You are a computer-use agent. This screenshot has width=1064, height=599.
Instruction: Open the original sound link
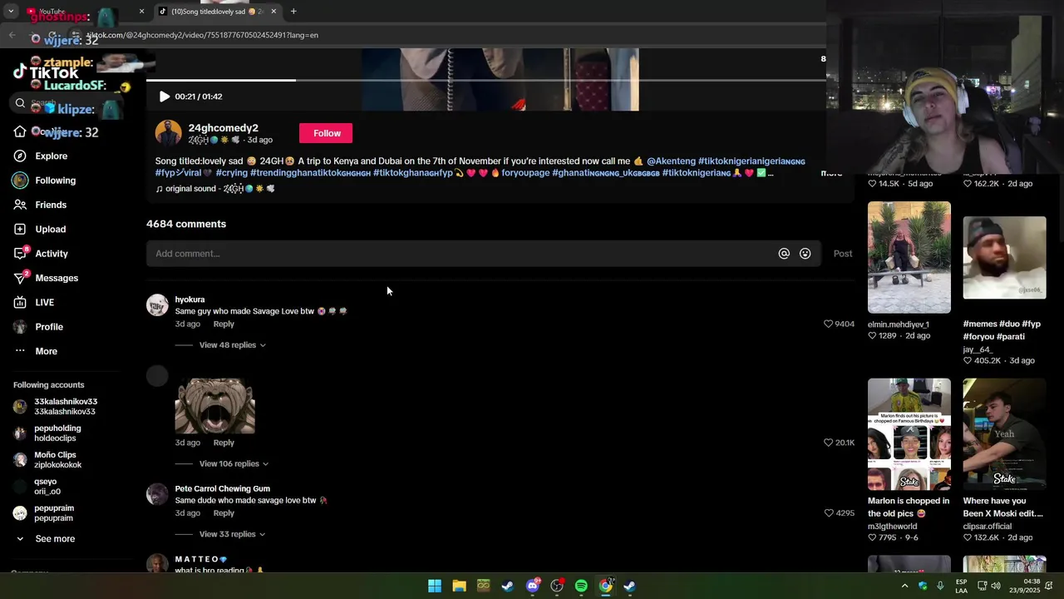tap(215, 189)
